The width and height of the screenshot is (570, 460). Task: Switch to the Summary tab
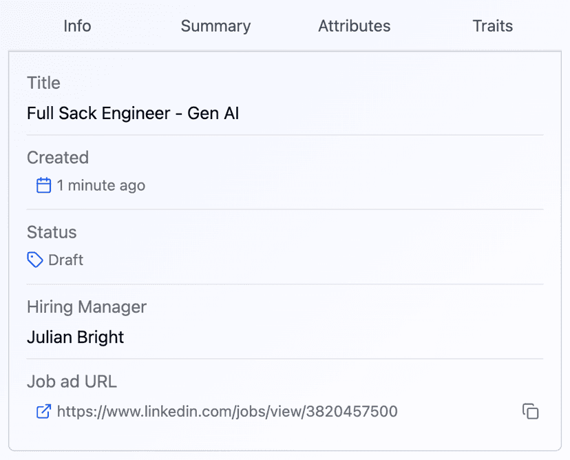tap(215, 26)
